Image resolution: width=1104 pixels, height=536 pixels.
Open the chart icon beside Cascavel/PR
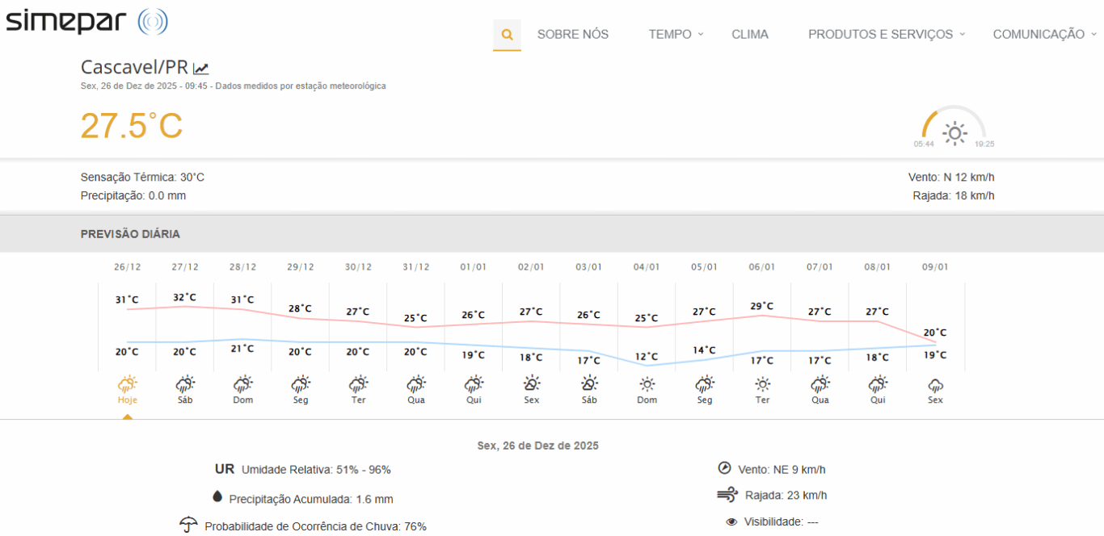[201, 69]
